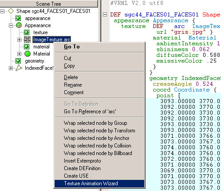The width and height of the screenshot is (221, 191).
Task: Click the 'emissiveColor .25' code line
Action: (186, 61)
